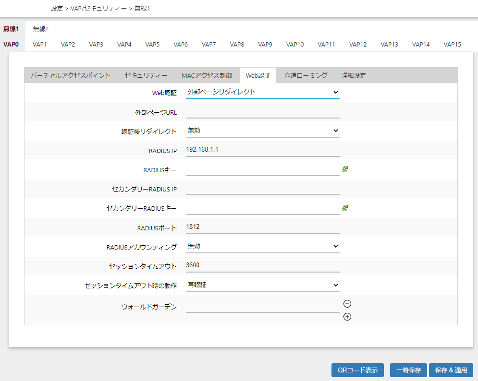
Task: Switch to the 無線2 radio tab
Action: 41,29
